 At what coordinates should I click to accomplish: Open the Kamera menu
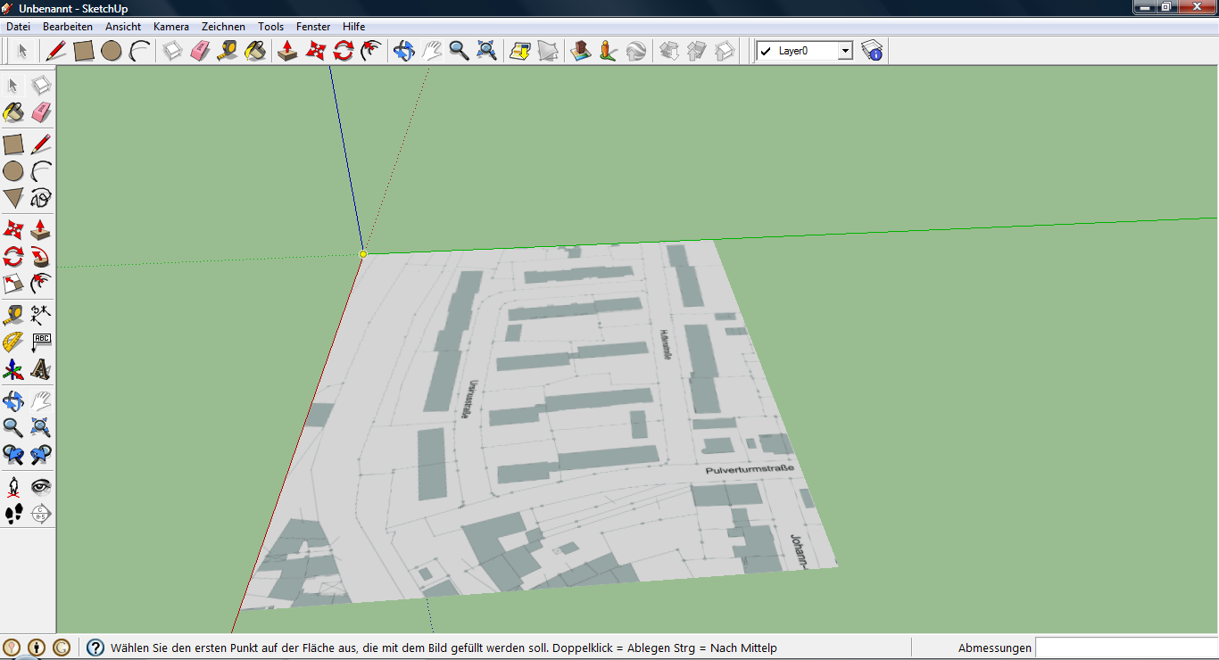(170, 26)
